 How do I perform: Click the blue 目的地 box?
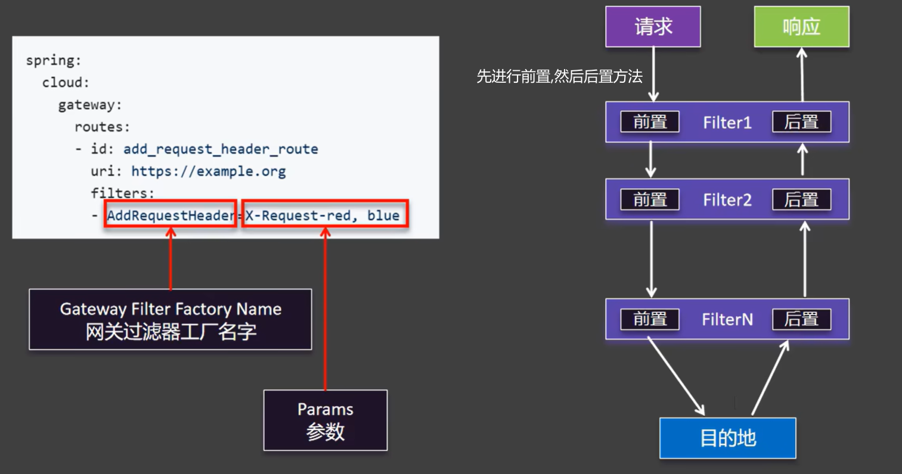click(727, 438)
